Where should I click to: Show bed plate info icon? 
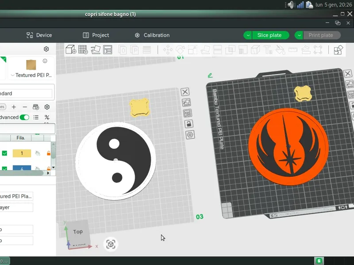click(x=45, y=61)
